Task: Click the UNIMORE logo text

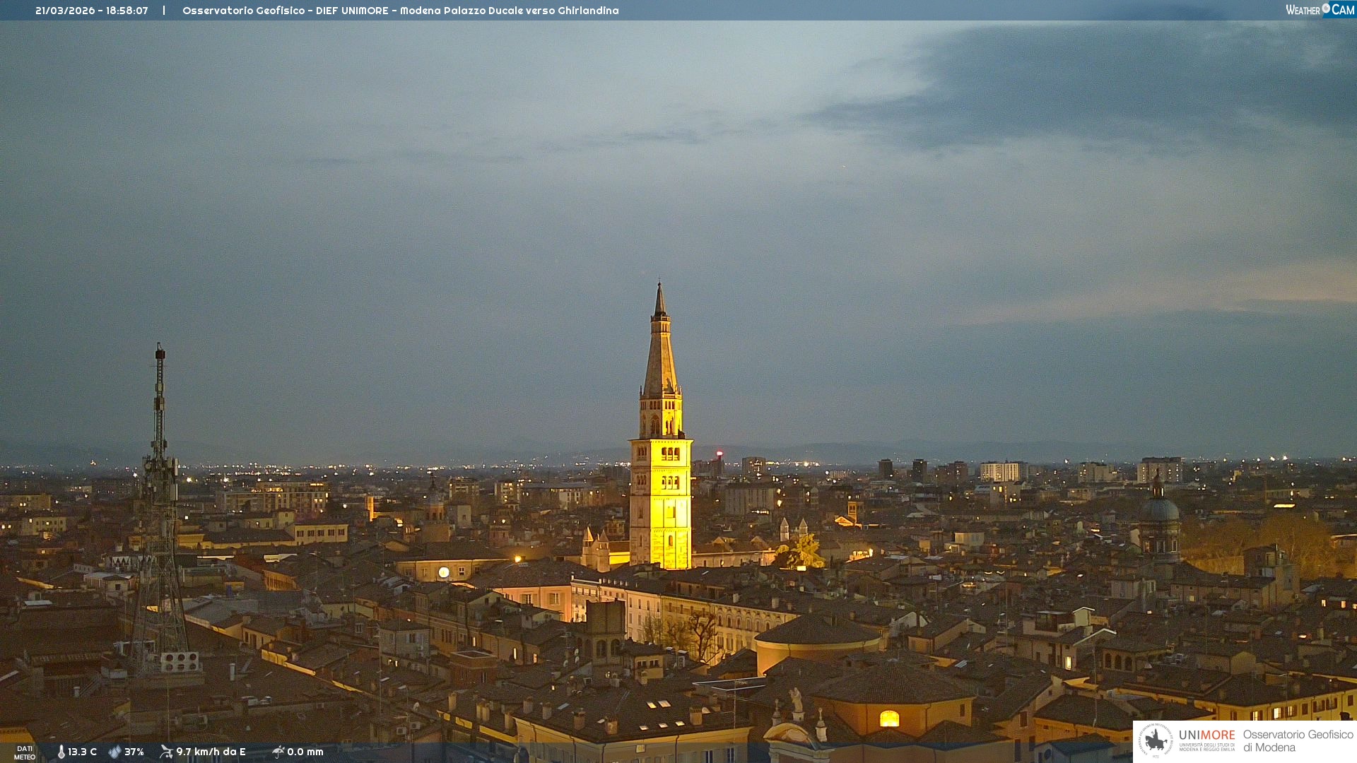Action: [1206, 735]
